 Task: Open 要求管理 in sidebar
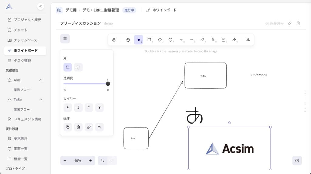(x=25, y=138)
